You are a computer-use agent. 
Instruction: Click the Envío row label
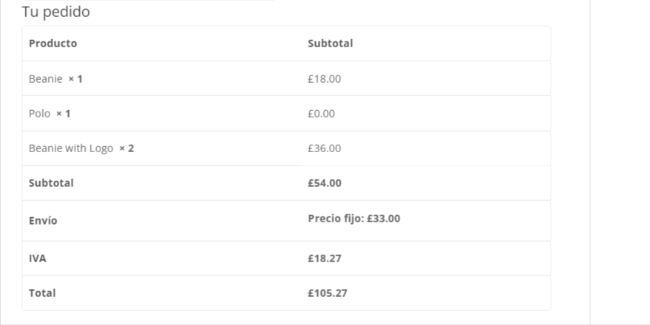(x=43, y=221)
